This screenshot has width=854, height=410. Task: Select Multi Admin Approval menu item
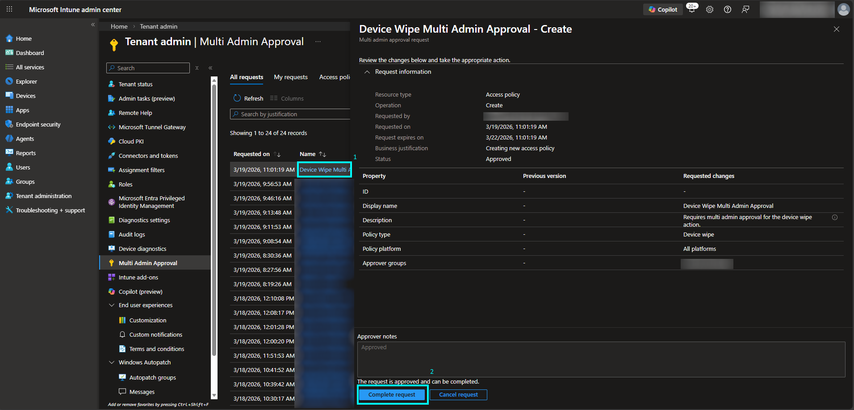155,263
